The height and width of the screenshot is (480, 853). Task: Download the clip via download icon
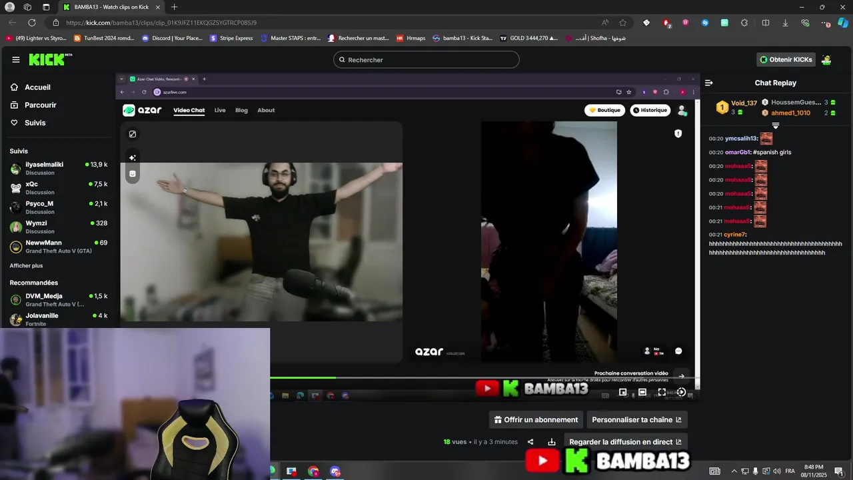[x=552, y=442]
